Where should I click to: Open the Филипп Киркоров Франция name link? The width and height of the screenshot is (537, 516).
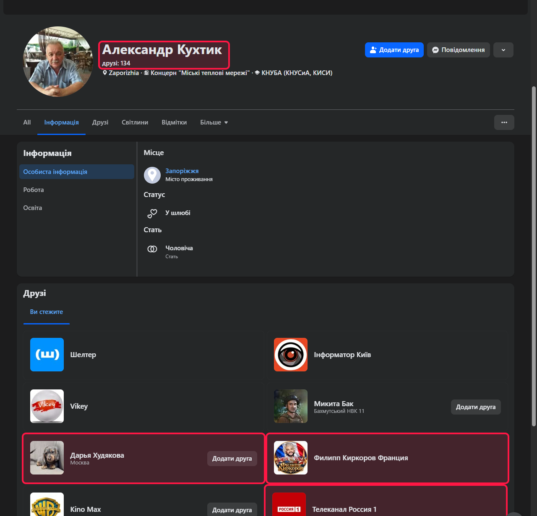[361, 458]
